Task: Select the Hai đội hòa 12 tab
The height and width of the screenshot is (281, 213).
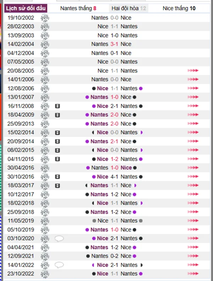Action: (129, 8)
